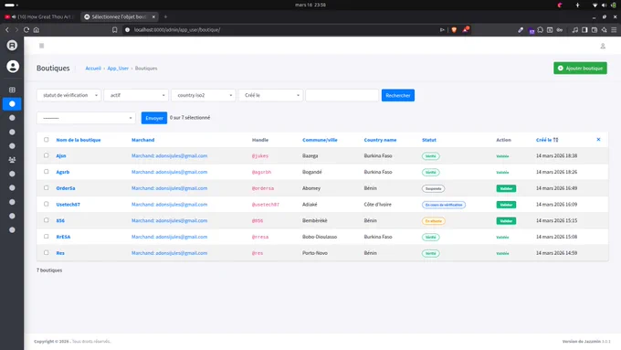Check the box for the Ajsn row
The width and height of the screenshot is (621, 350).
click(47, 155)
